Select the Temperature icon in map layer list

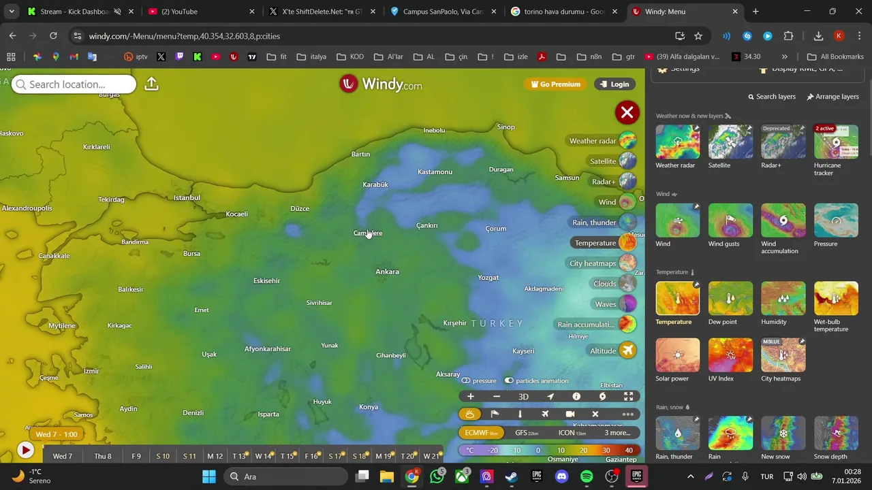(x=627, y=243)
